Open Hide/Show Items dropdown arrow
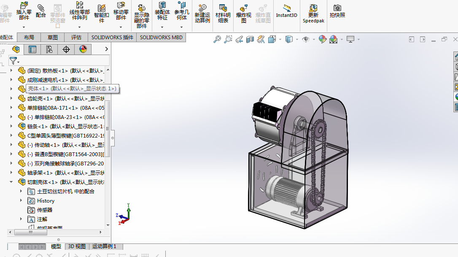The width and height of the screenshot is (458, 257). 314,40
